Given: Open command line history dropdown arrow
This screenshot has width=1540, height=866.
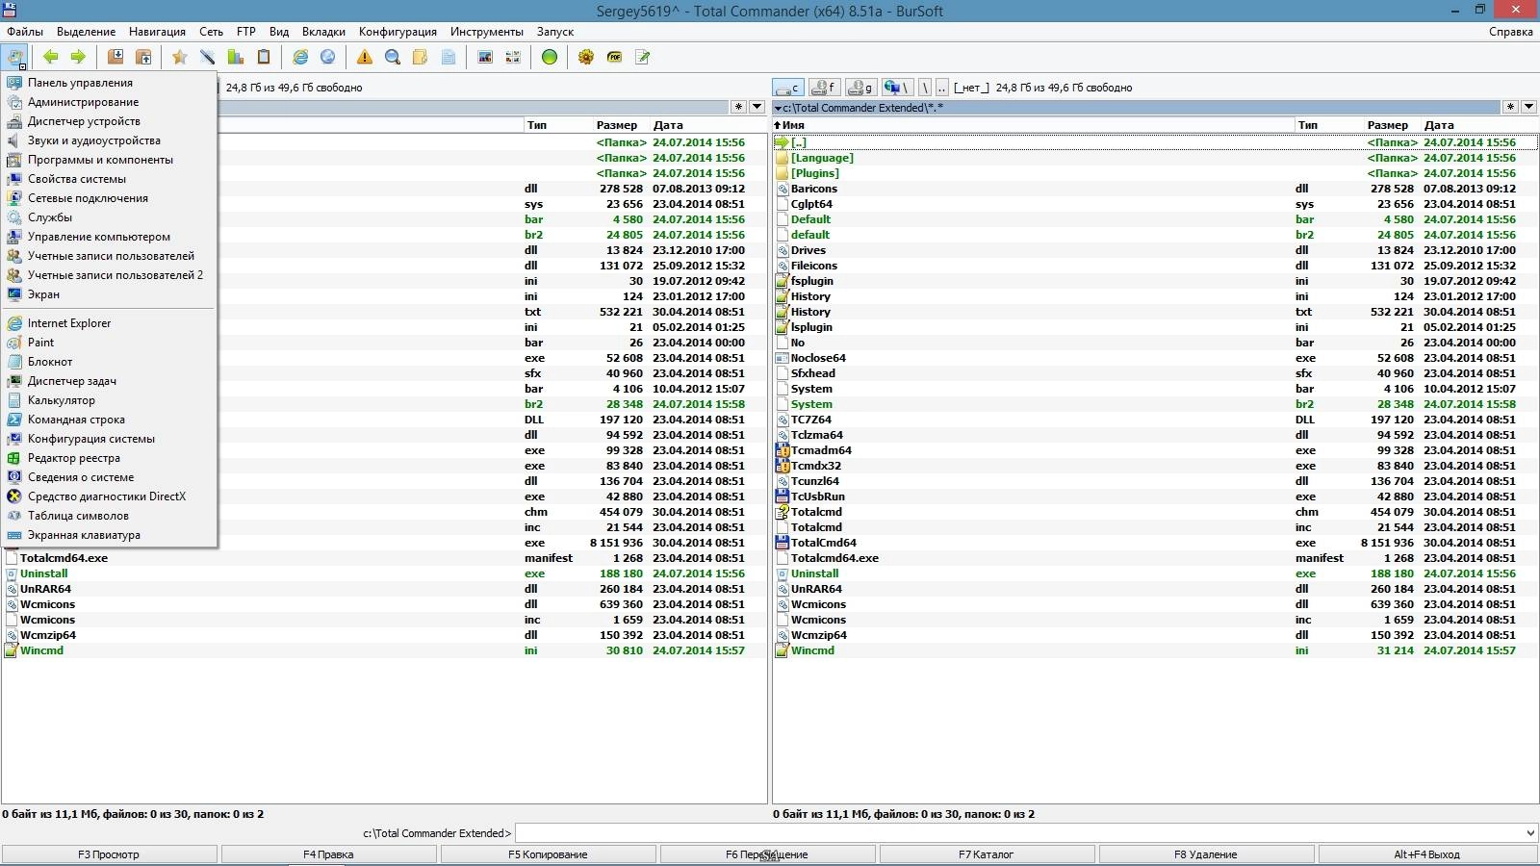Looking at the screenshot, I should pos(1530,833).
